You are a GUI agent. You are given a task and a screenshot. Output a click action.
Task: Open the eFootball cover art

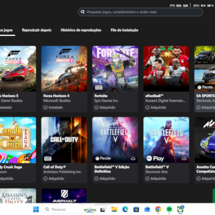166,69
